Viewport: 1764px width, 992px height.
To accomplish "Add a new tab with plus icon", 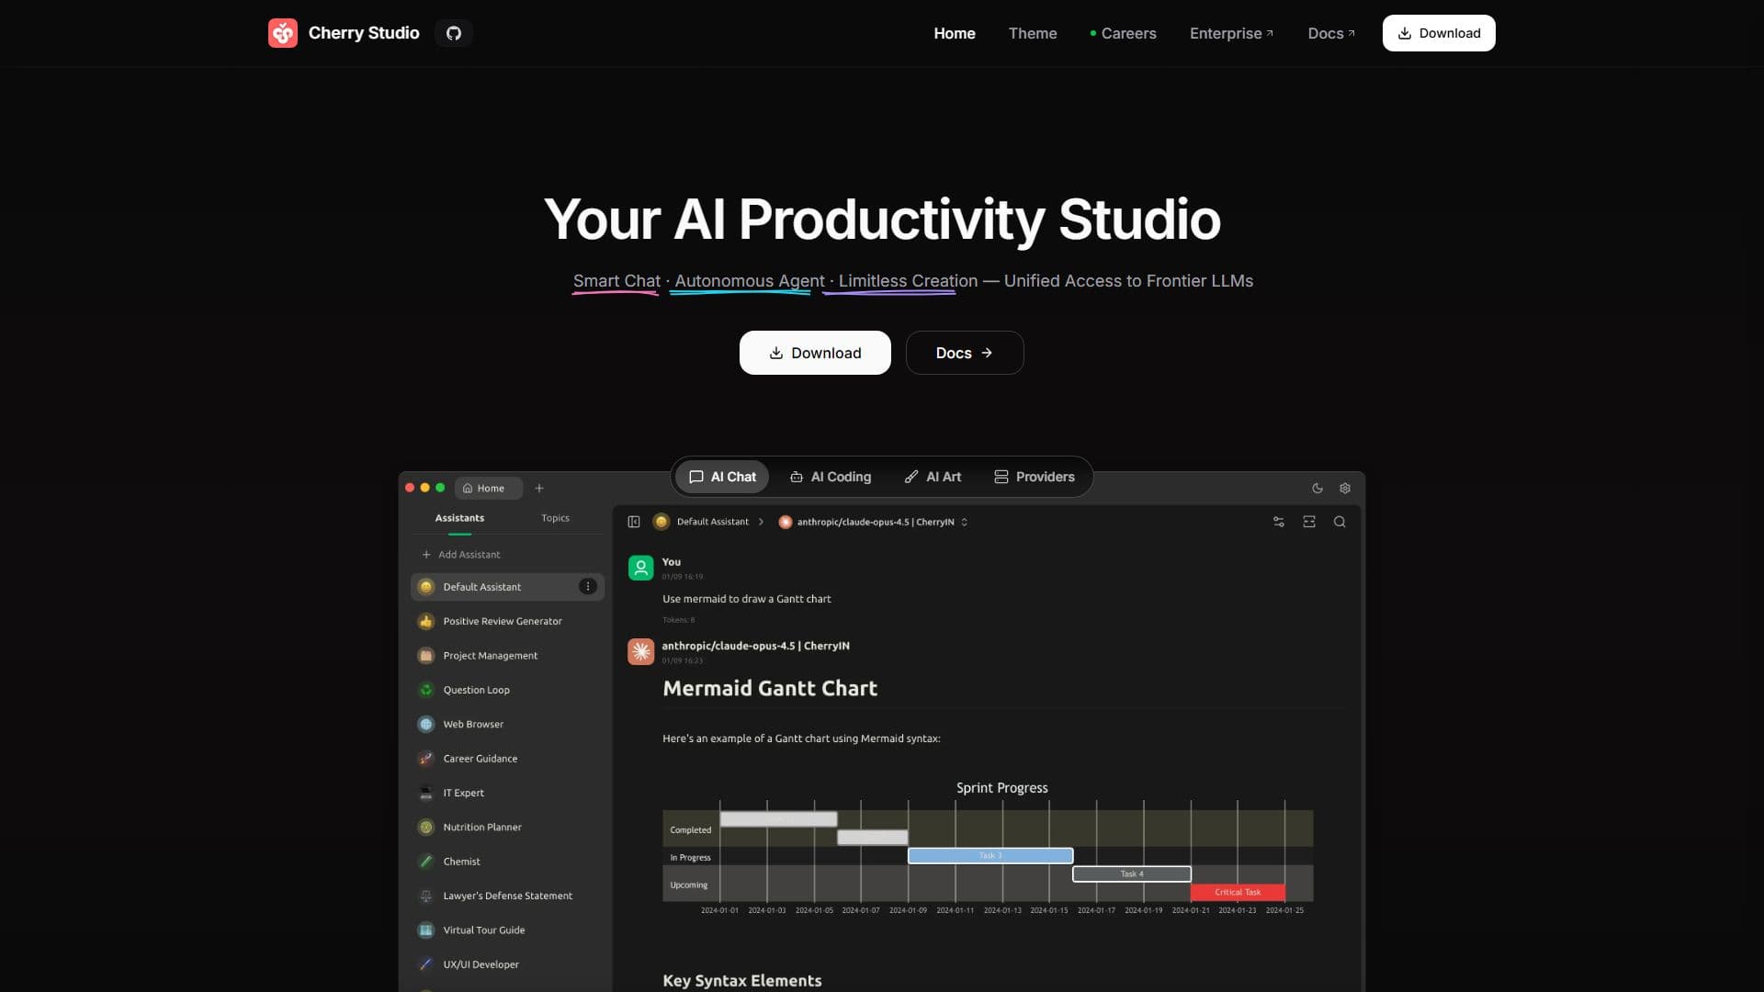I will [539, 489].
